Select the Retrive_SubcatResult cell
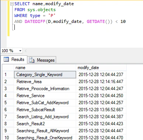Screen dimensions: 143x140 [45, 110]
